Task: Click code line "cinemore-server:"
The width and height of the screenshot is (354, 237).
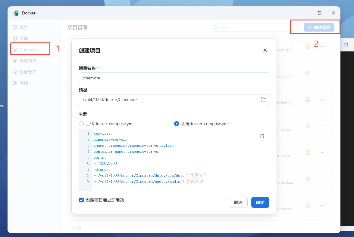Action: pos(110,140)
